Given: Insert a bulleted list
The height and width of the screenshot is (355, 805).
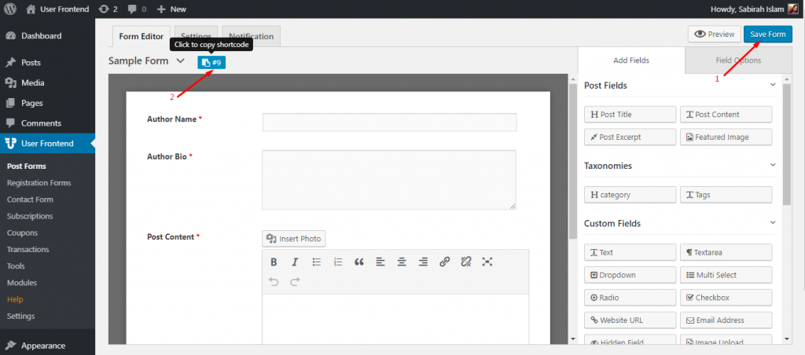Looking at the screenshot, I should [x=317, y=262].
